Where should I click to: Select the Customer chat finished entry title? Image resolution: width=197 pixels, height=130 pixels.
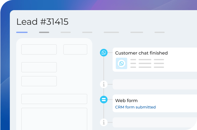coord(141,53)
